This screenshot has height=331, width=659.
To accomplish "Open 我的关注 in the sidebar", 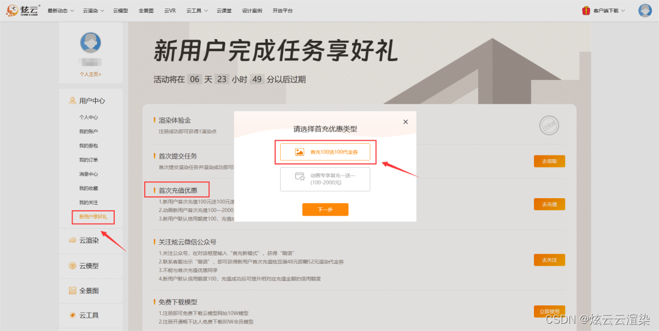I will pos(88,202).
